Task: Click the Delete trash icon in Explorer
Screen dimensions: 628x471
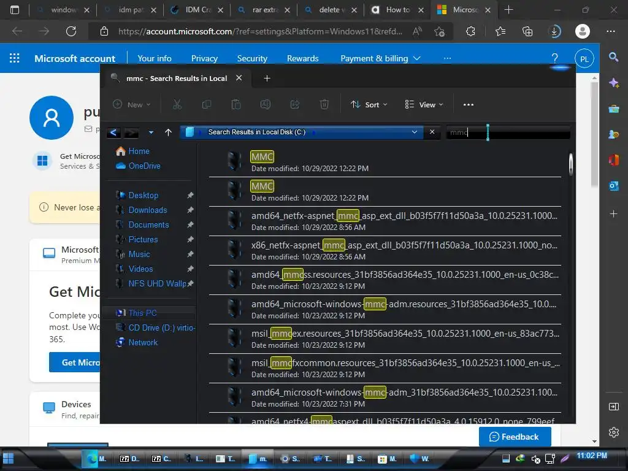Action: coord(324,104)
